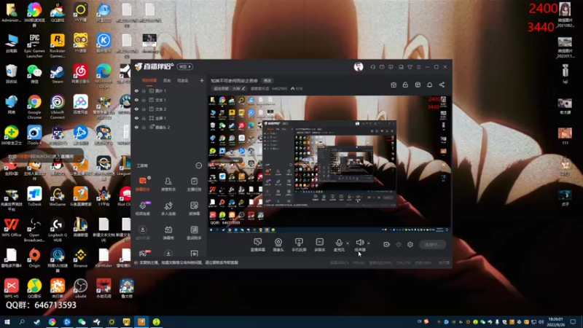Viewport: 583px width, 328px height.
Task: Click the share icon in stream header
Action: click(442, 85)
